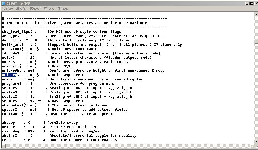This screenshot has width=258, height=150.
Task: Click the vertical scrollbar up arrow
Action: tap(256, 14)
